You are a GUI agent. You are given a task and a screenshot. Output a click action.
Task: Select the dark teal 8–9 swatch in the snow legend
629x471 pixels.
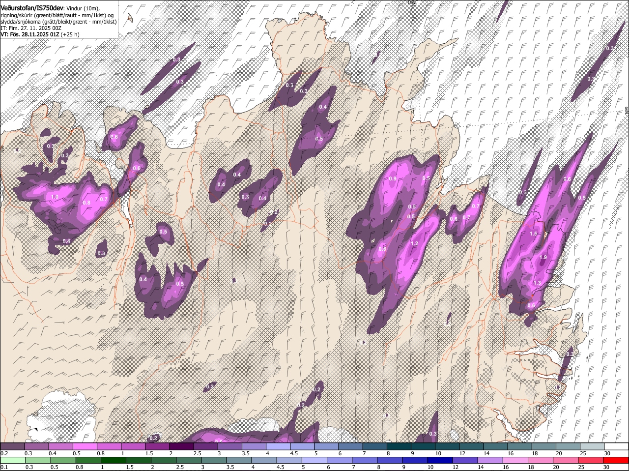point(399,446)
